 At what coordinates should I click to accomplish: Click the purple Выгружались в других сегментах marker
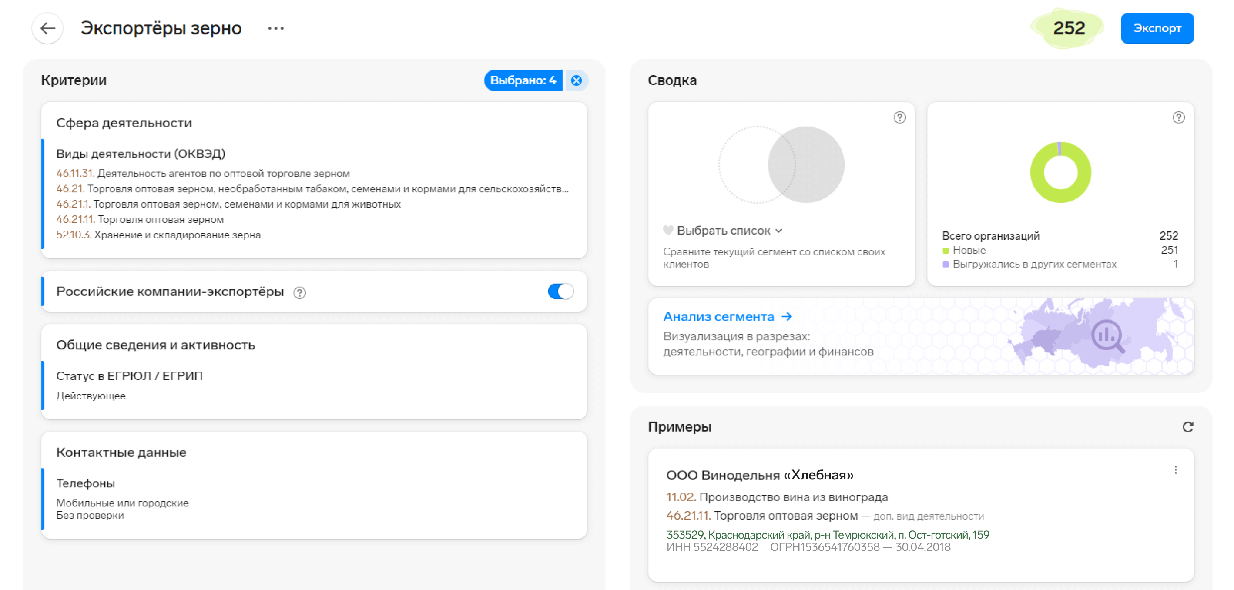(x=946, y=265)
